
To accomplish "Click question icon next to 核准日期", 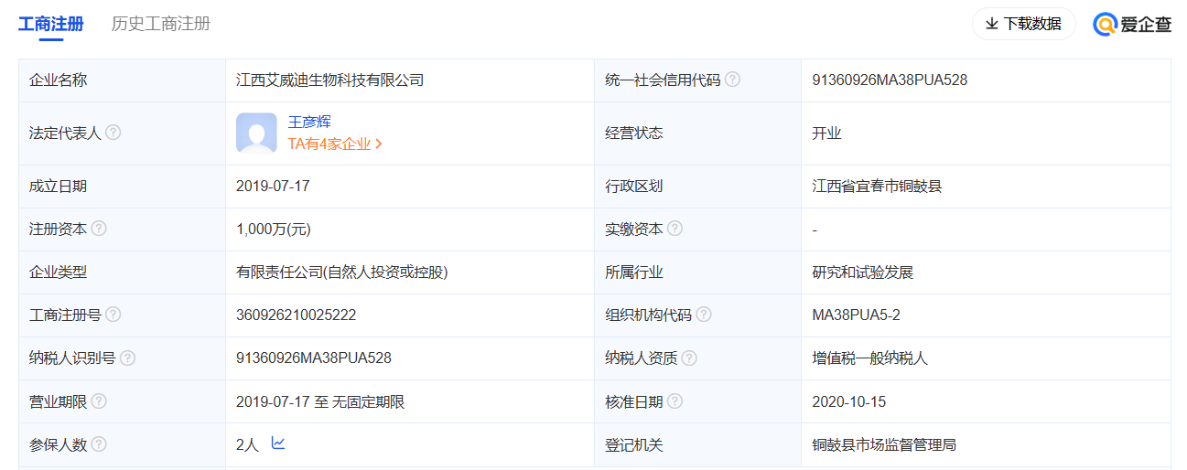I will tap(674, 401).
